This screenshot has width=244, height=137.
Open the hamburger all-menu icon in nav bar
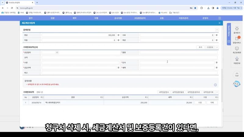220,18
